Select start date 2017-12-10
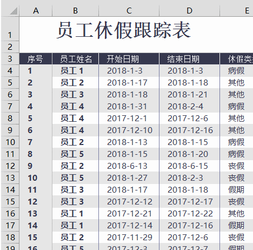The width and height of the screenshot is (253, 250). click(x=129, y=130)
